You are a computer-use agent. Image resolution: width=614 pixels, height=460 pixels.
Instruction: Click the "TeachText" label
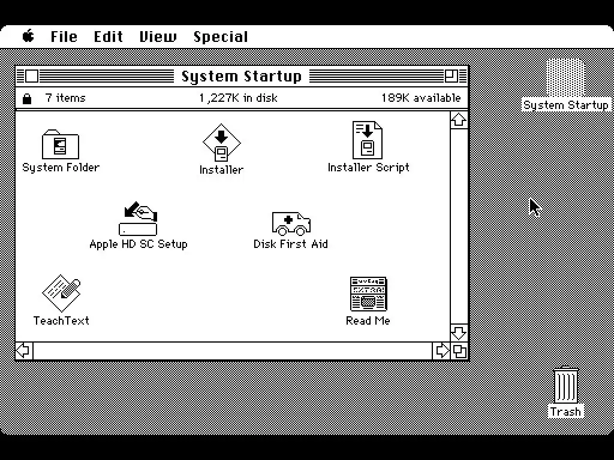tap(62, 321)
